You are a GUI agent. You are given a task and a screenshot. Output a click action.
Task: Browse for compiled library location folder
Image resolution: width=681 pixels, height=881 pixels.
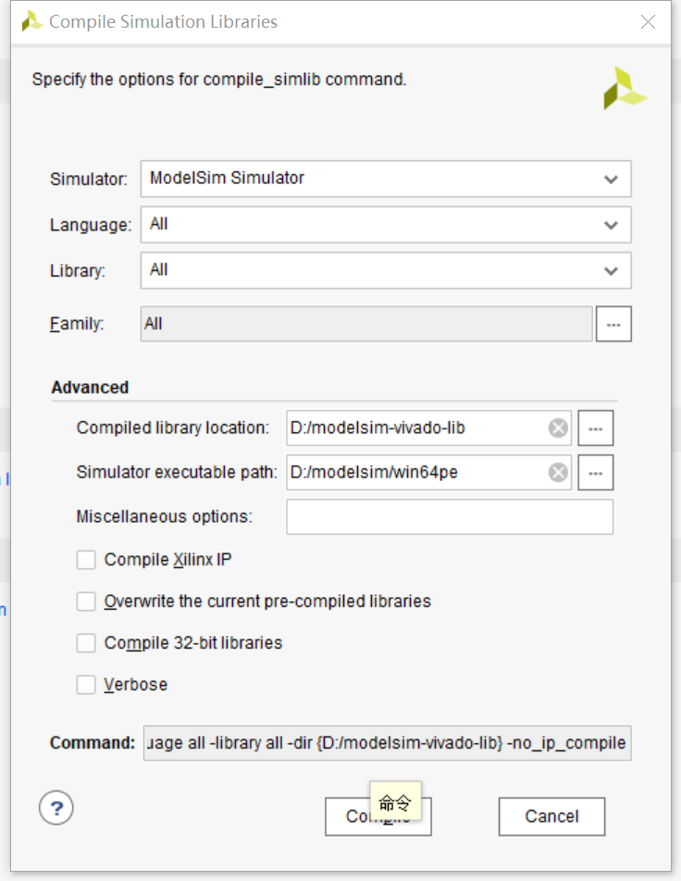point(596,428)
